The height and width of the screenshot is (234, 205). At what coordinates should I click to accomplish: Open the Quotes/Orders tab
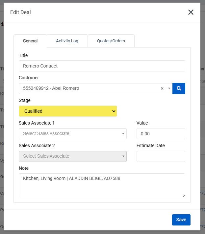point(111,41)
